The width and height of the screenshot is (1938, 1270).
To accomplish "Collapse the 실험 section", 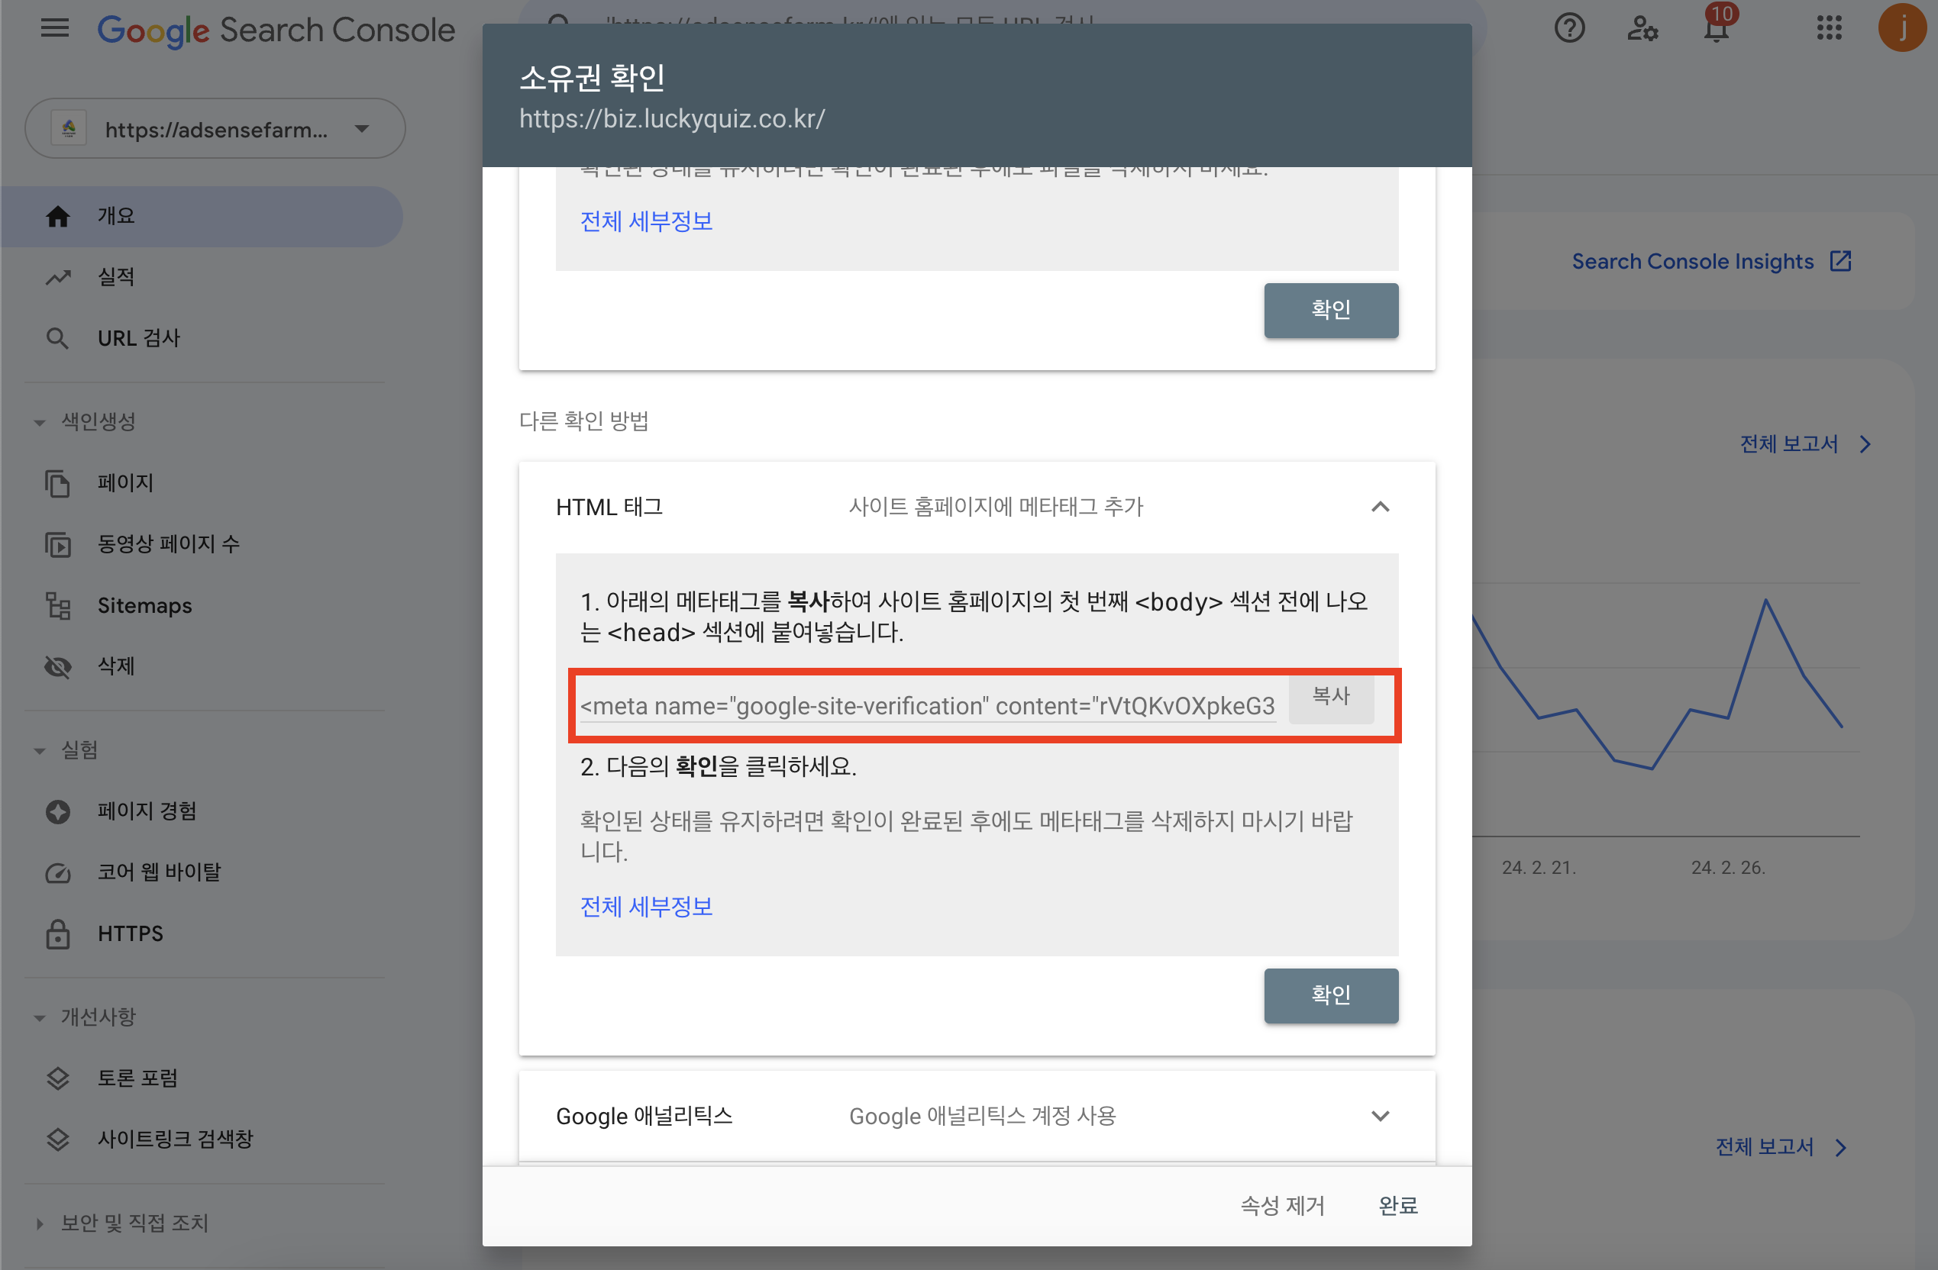I will [40, 750].
